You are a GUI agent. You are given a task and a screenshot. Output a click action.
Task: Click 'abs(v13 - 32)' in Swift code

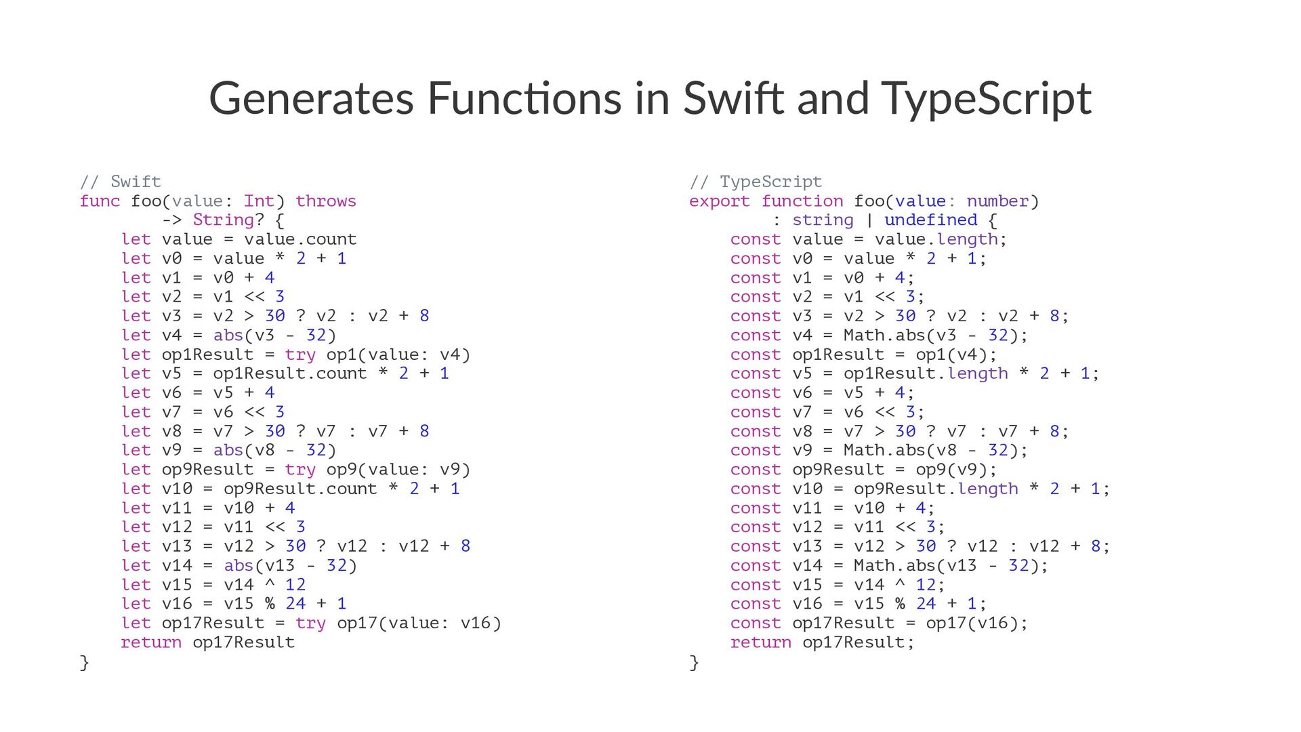click(289, 566)
